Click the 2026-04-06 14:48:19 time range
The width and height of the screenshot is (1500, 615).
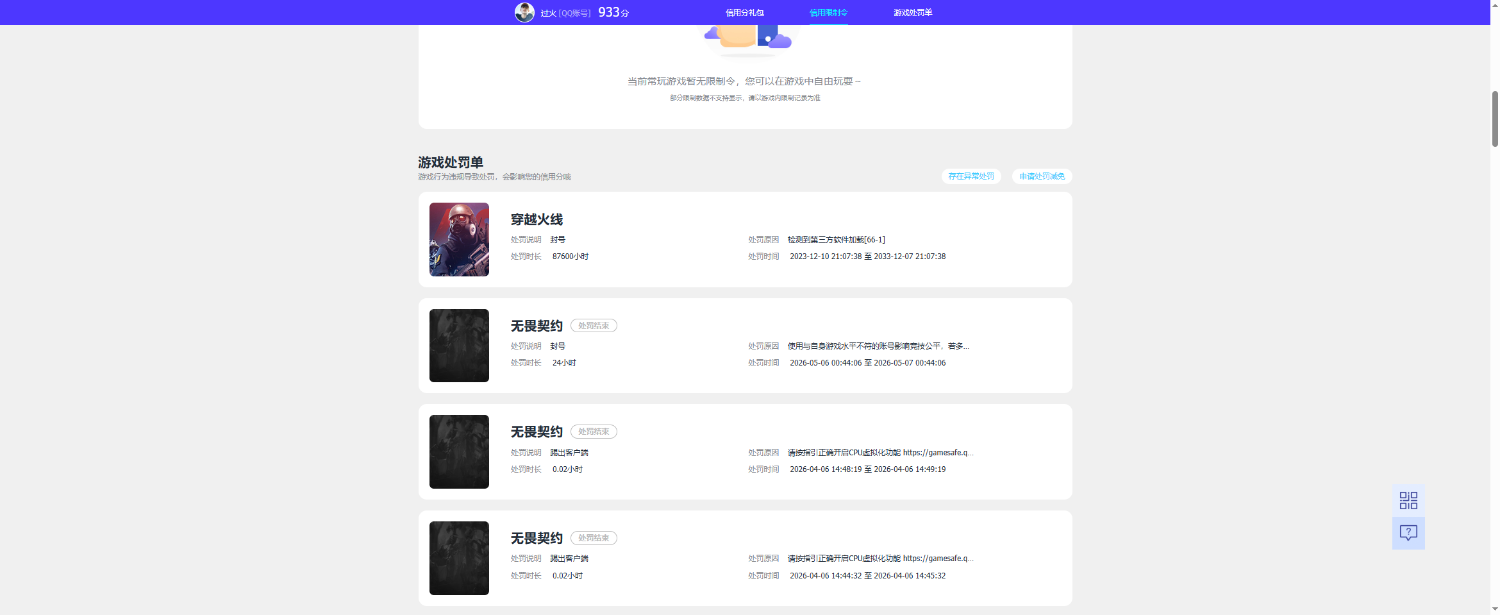click(868, 469)
